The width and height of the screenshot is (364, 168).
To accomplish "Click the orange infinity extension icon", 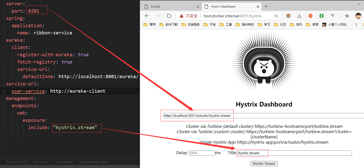I will coord(310,16).
